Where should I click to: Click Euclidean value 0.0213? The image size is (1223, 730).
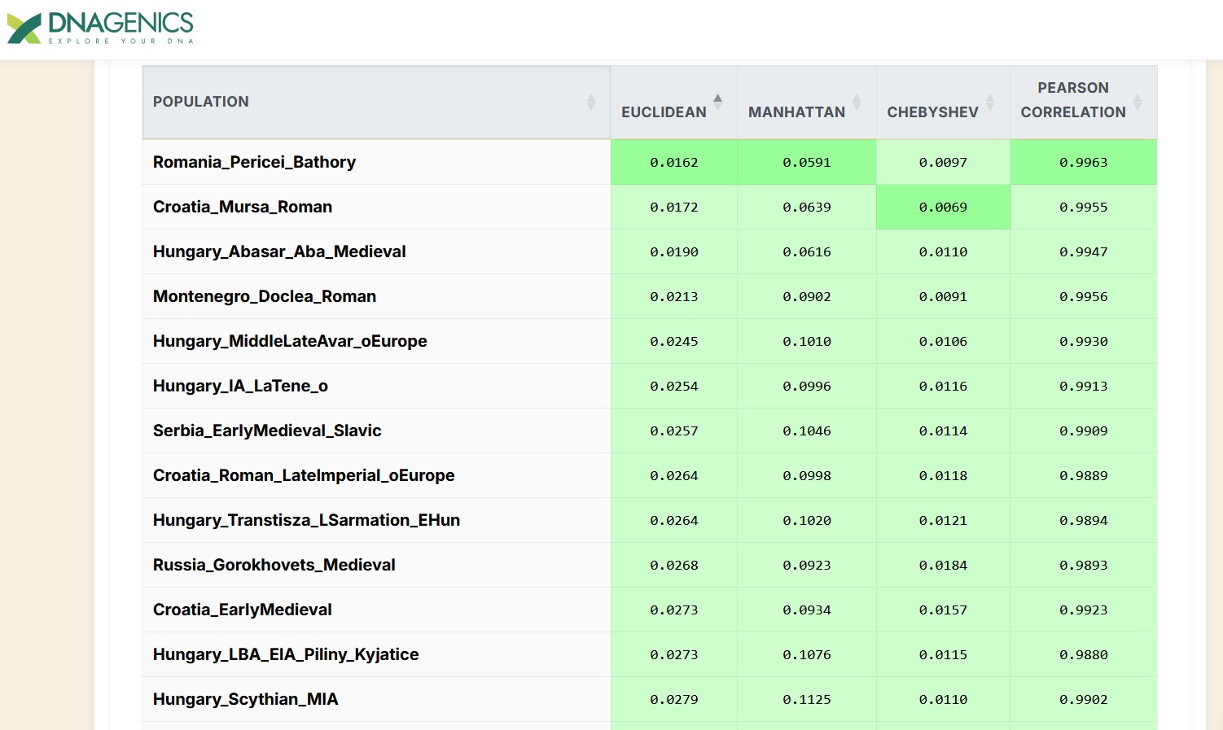coord(674,297)
